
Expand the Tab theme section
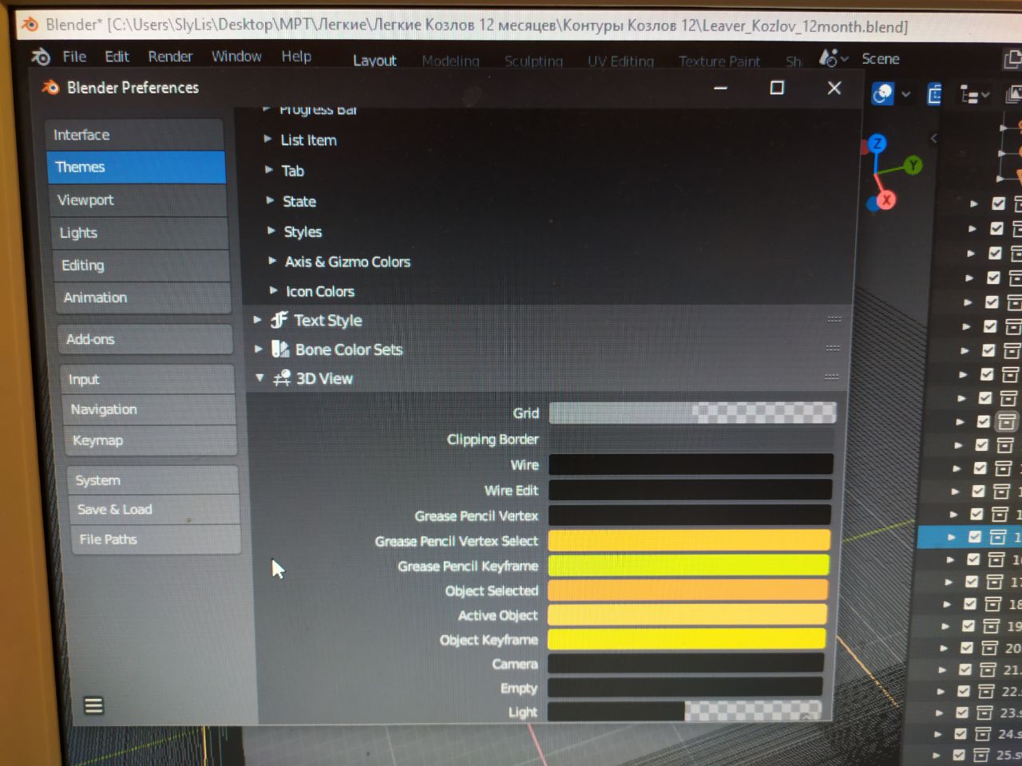(268, 169)
